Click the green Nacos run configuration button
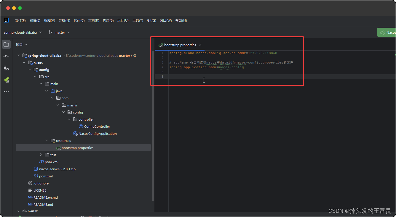Screen dimensions: 396x217 pyautogui.click(x=387, y=32)
